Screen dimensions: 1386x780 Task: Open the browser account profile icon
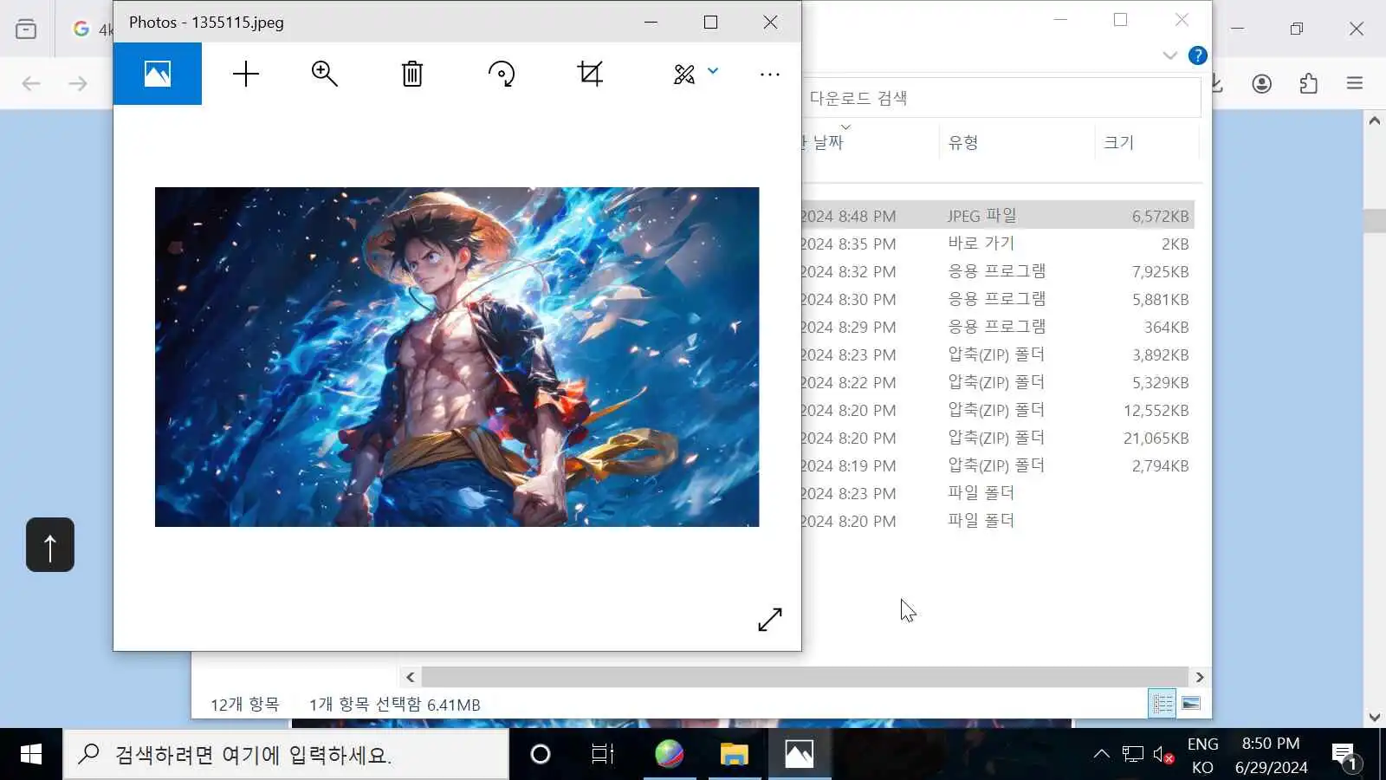tap(1262, 83)
